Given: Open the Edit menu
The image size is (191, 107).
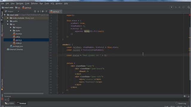Looking at the screenshot, I should coord(7,4).
